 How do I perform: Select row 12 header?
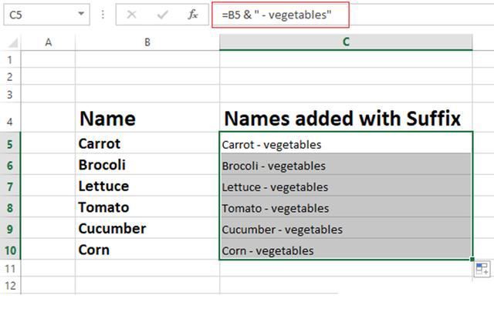10,285
